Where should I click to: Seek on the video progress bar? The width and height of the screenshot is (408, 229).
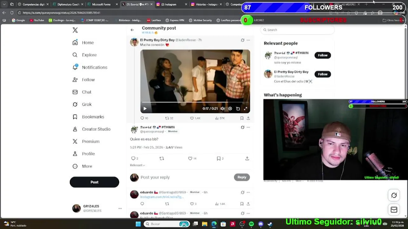click(195, 102)
